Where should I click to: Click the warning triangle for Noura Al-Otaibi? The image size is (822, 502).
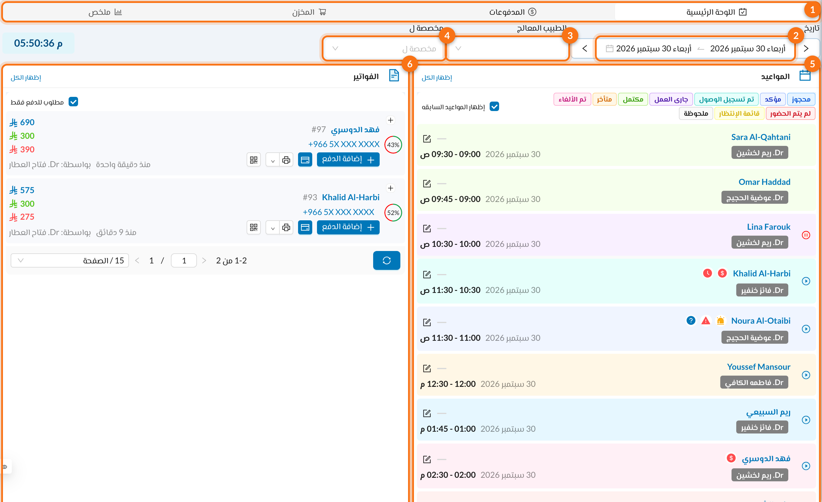tap(706, 321)
